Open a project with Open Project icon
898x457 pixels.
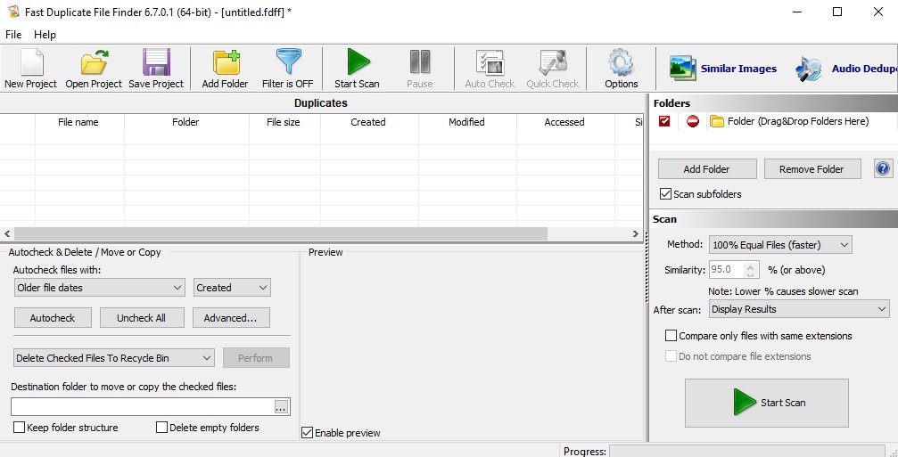(x=95, y=61)
